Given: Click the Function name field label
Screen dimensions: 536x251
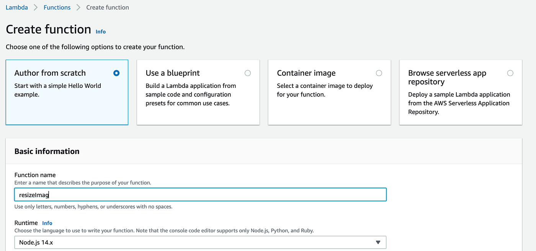Looking at the screenshot, I should click(x=35, y=175).
